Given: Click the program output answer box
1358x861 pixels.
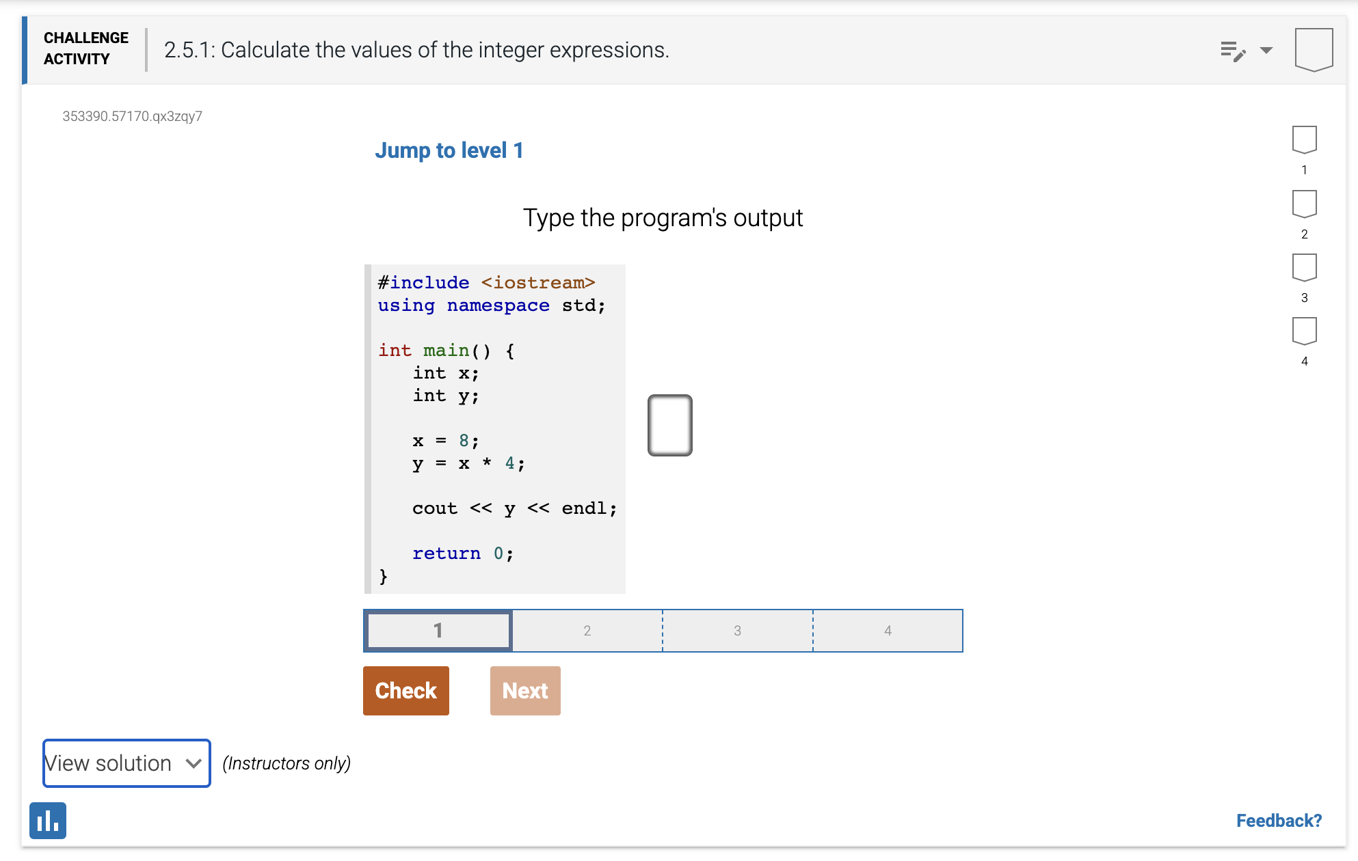Looking at the screenshot, I should [670, 425].
